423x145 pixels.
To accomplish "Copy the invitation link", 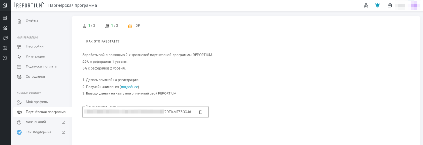I will [x=200, y=112].
